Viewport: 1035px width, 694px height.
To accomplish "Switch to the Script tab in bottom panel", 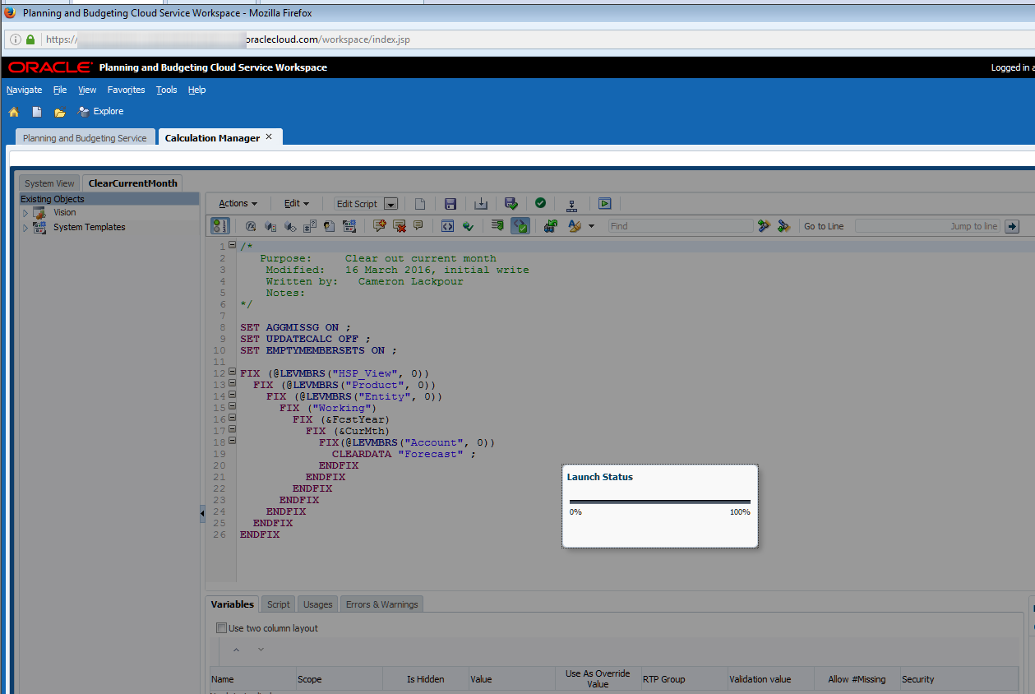I will [279, 604].
